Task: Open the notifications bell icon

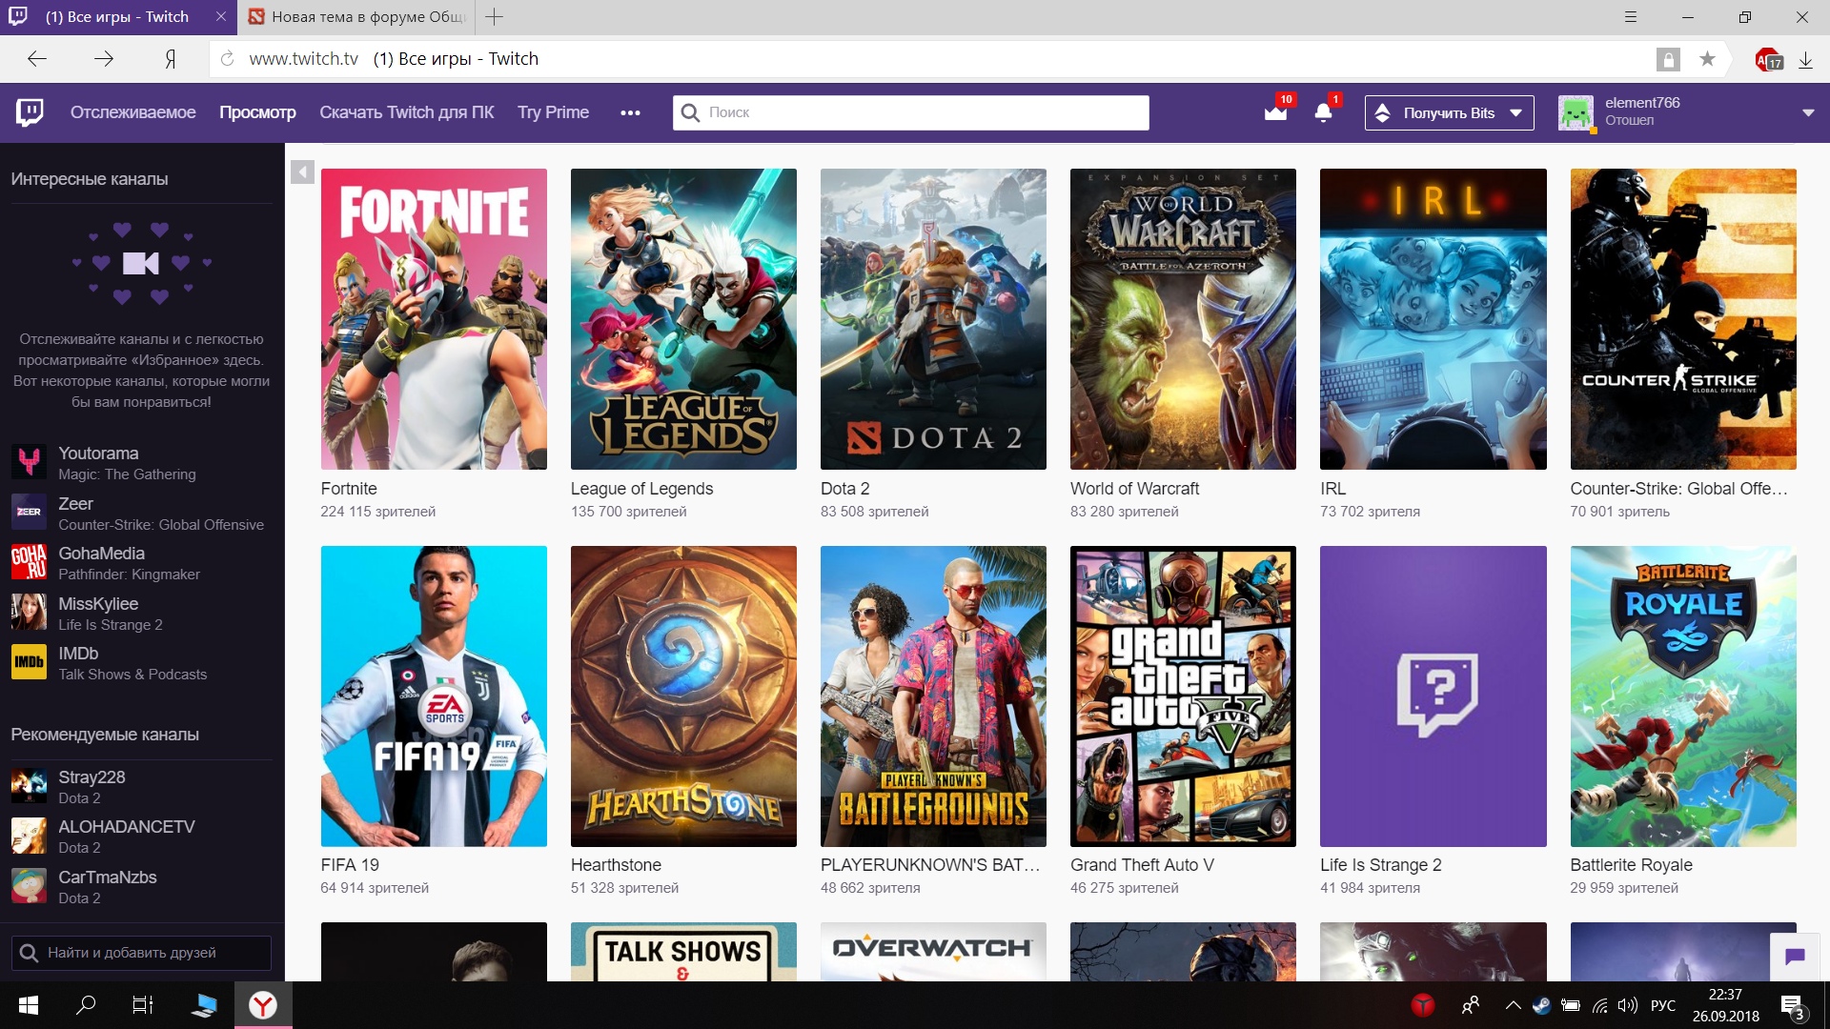Action: click(1323, 112)
